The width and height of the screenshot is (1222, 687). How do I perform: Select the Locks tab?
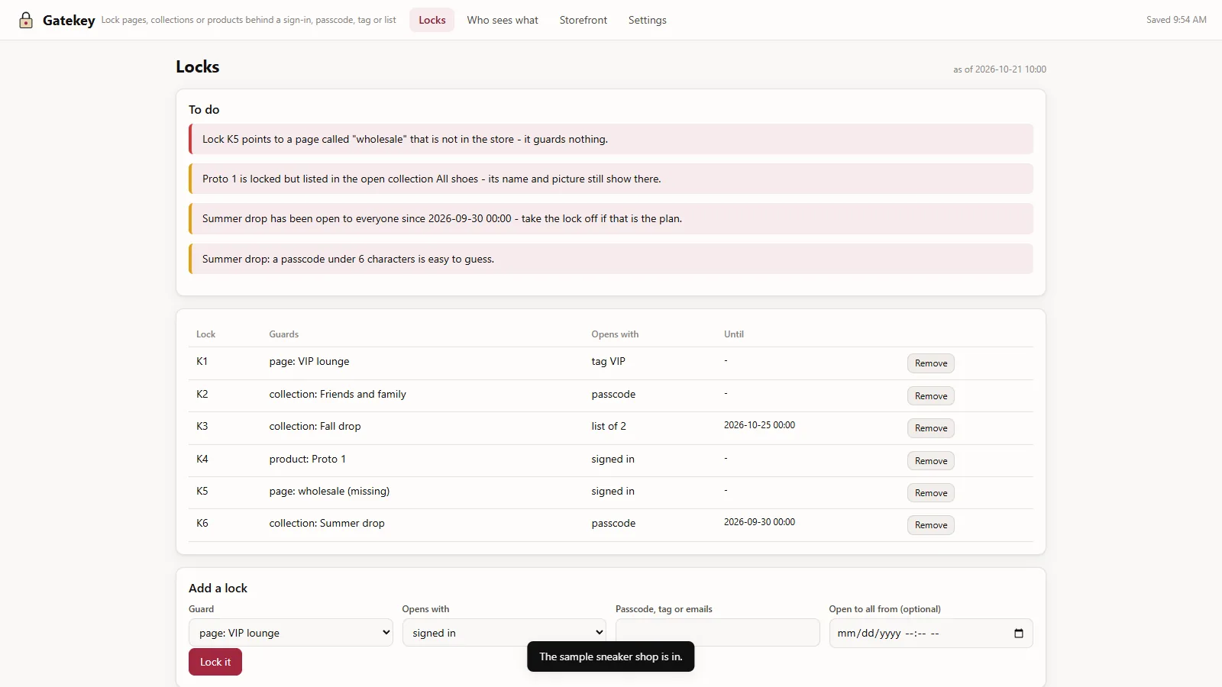click(x=432, y=20)
